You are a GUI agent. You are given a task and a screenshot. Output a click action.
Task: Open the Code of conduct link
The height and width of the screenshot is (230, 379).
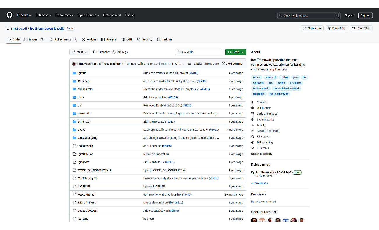pos(264,114)
